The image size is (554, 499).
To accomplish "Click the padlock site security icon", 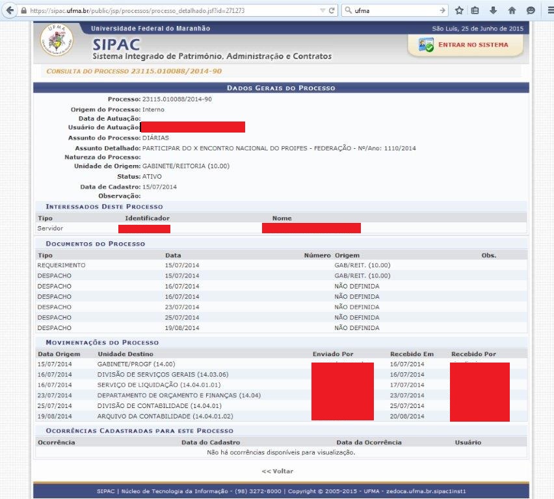I will [x=24, y=11].
